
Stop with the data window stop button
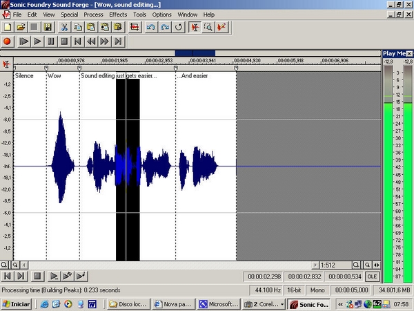click(37, 276)
